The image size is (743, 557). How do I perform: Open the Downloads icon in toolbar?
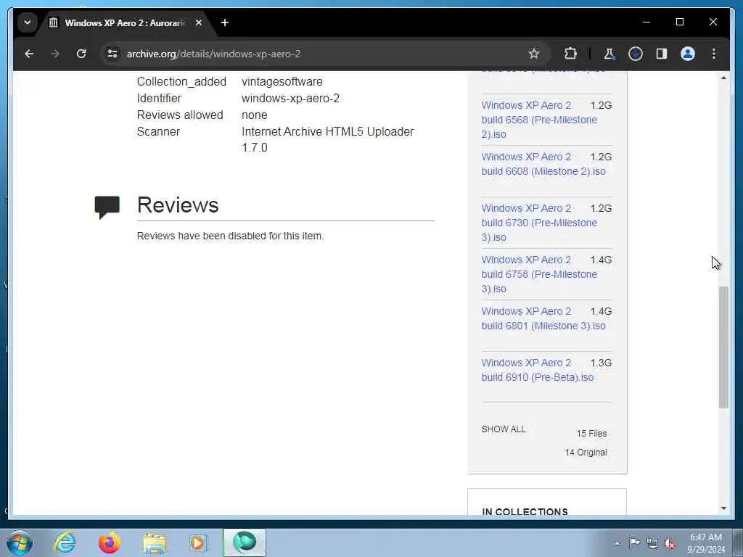(x=636, y=54)
